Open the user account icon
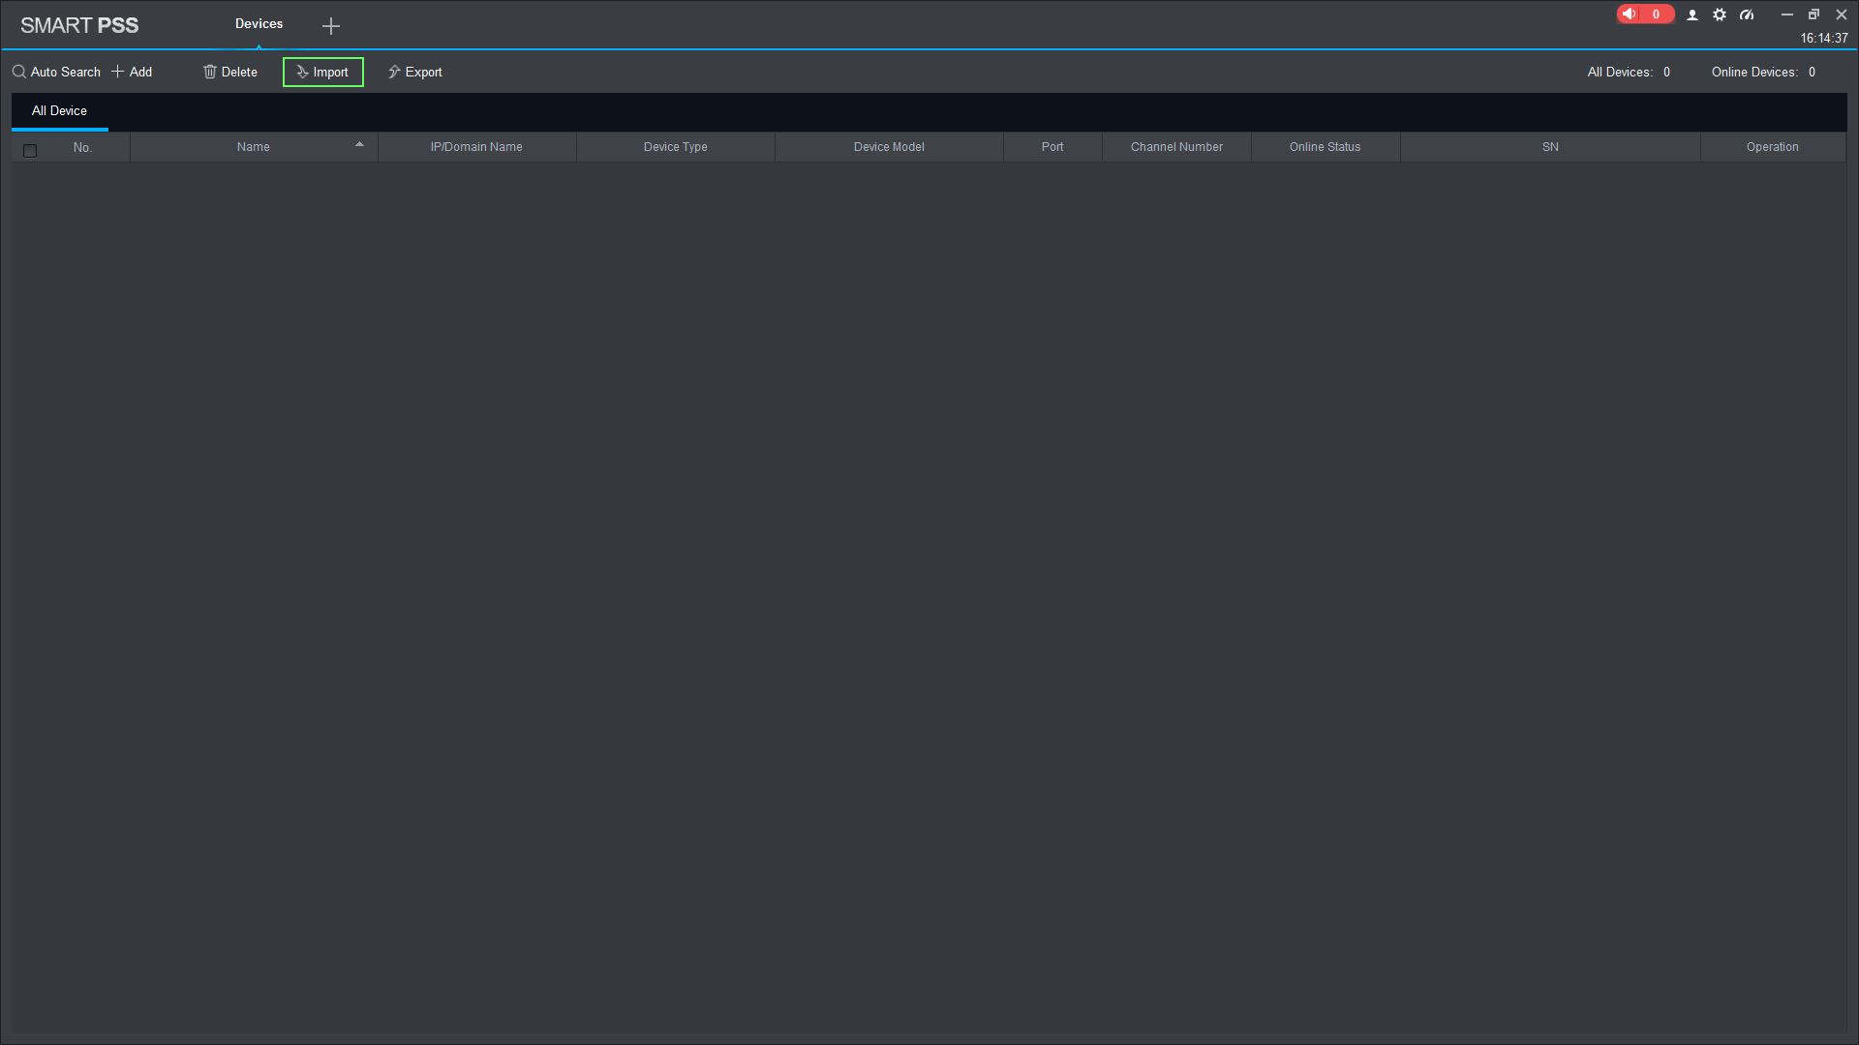1859x1045 pixels. point(1692,15)
